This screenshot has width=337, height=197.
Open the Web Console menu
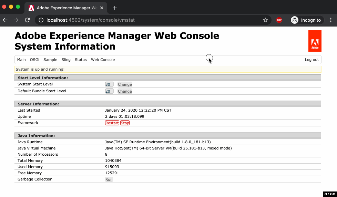point(103,60)
